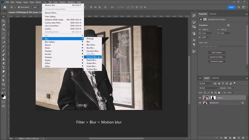The image size is (249, 140).
Task: Select the Rectangular Marquee tool
Action: click(4, 33)
